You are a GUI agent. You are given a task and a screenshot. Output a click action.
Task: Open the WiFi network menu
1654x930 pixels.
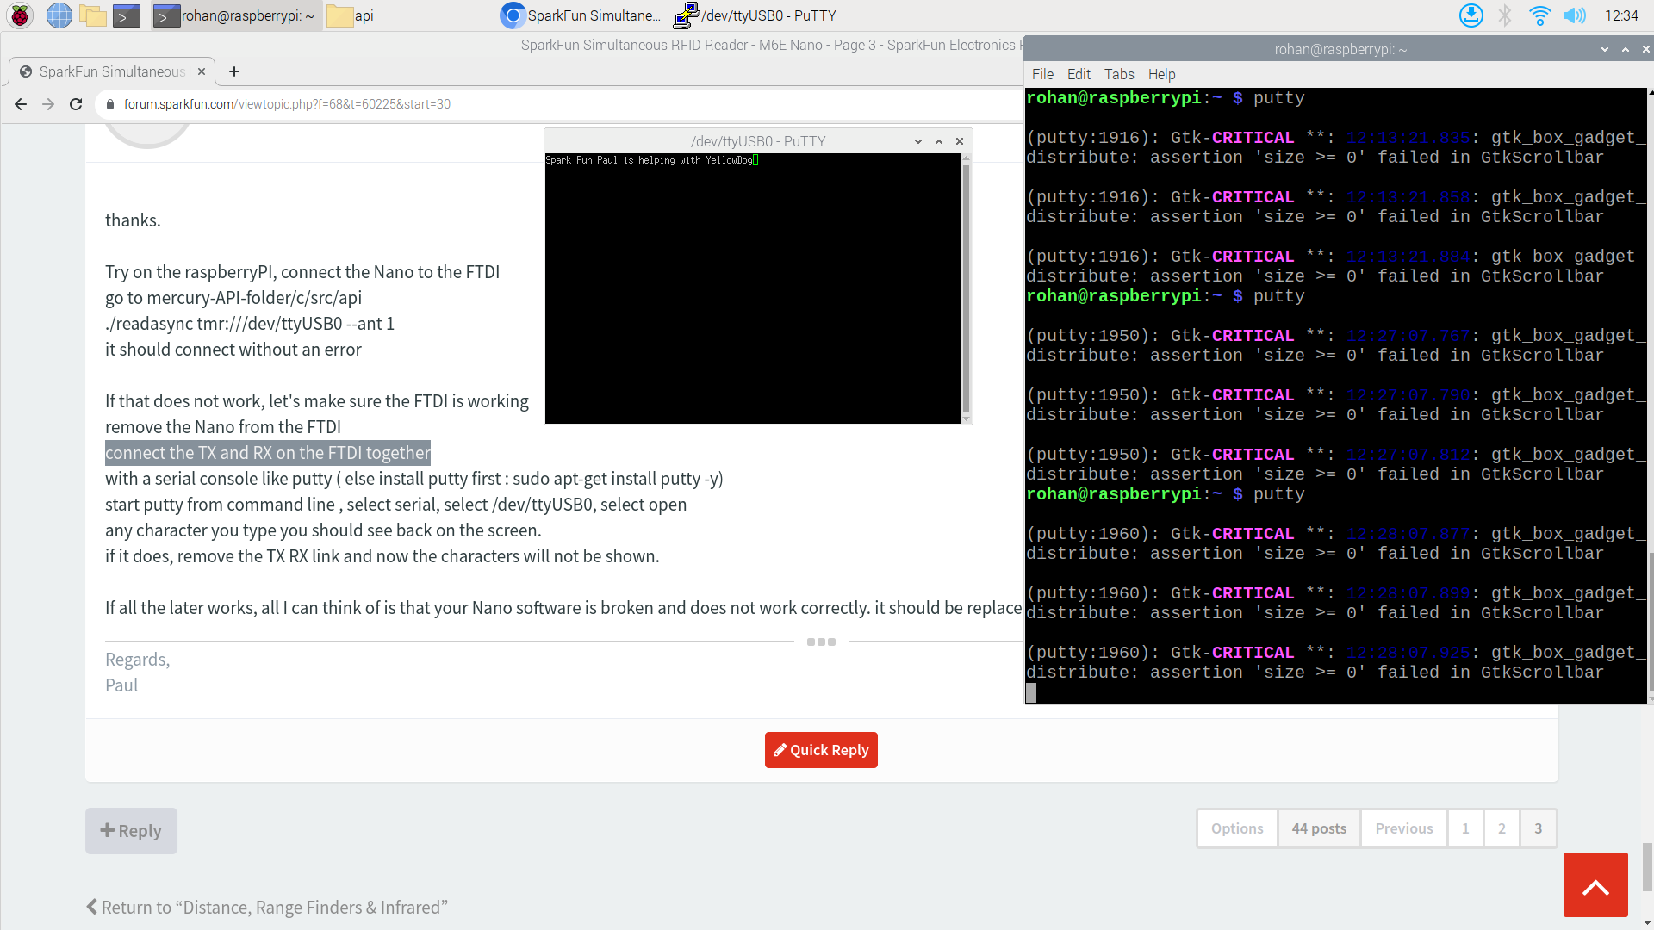point(1539,15)
